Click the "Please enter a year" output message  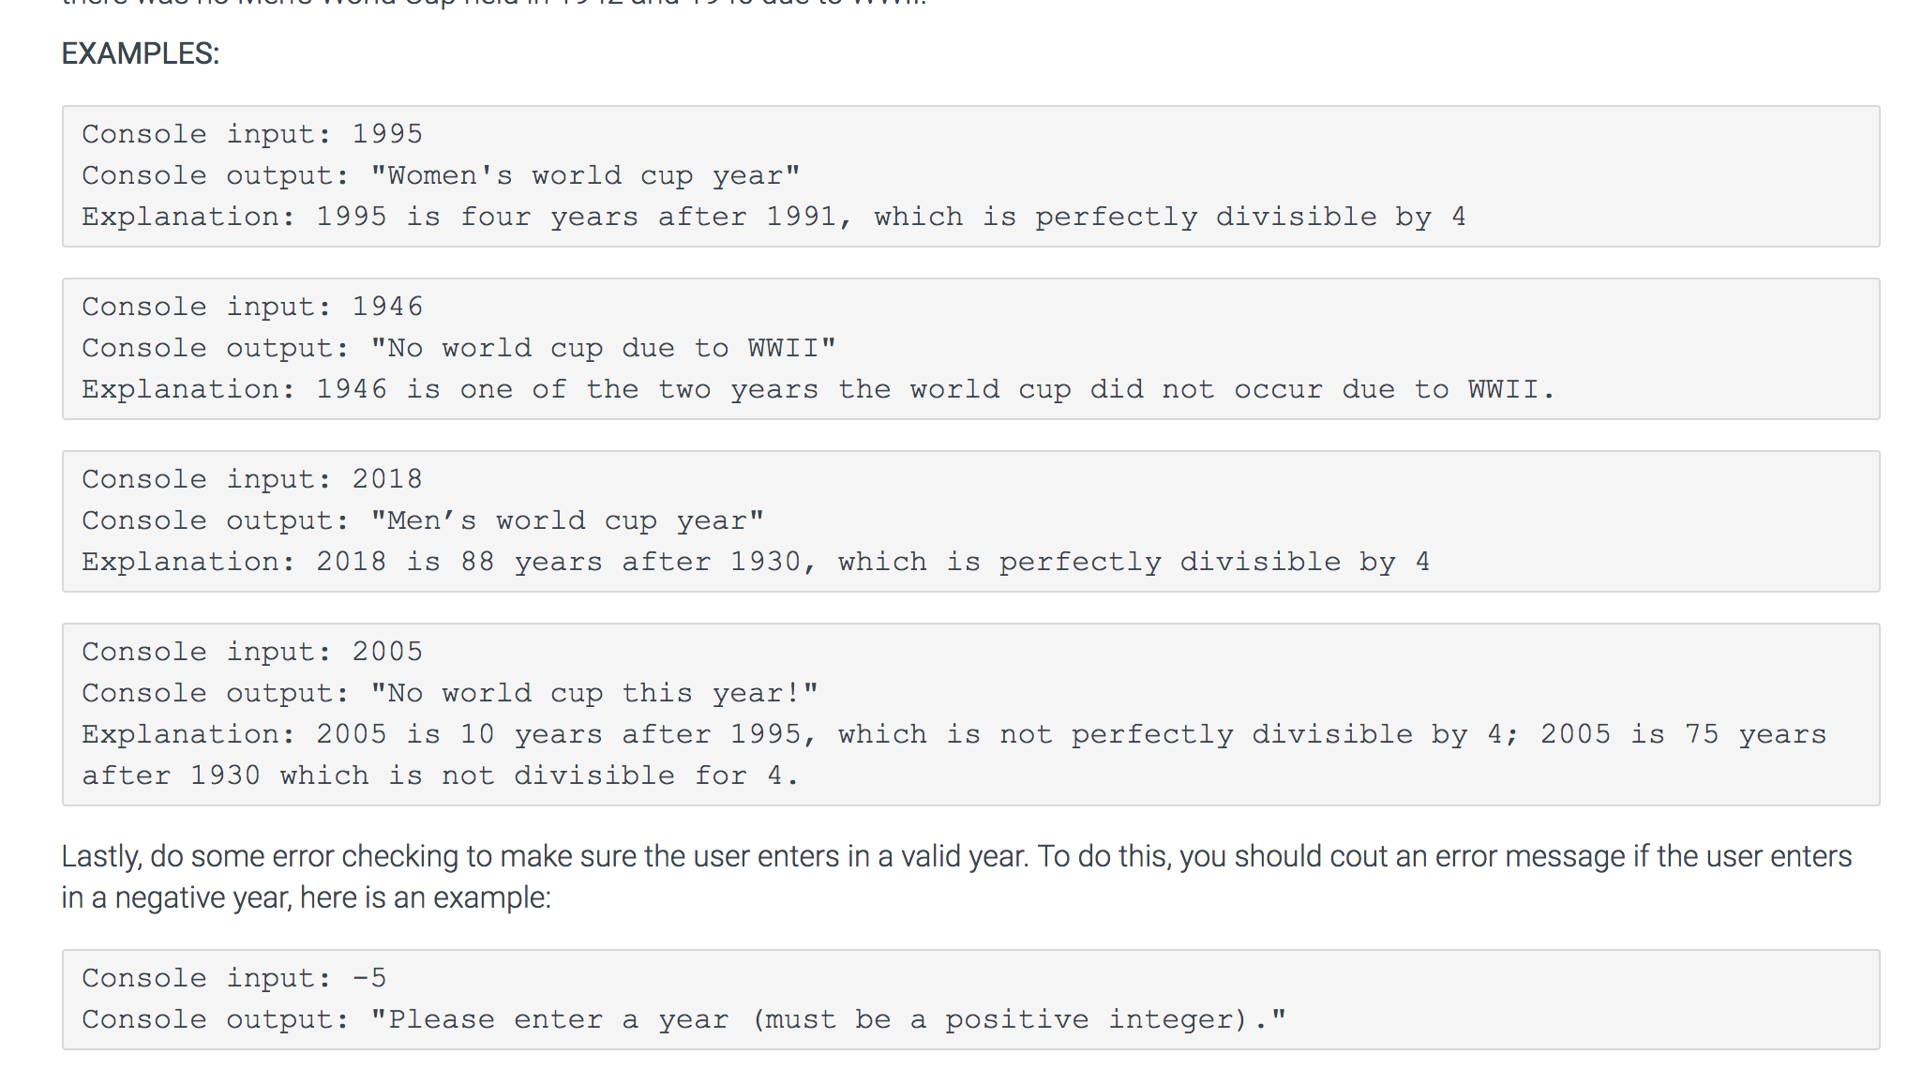click(x=828, y=1019)
